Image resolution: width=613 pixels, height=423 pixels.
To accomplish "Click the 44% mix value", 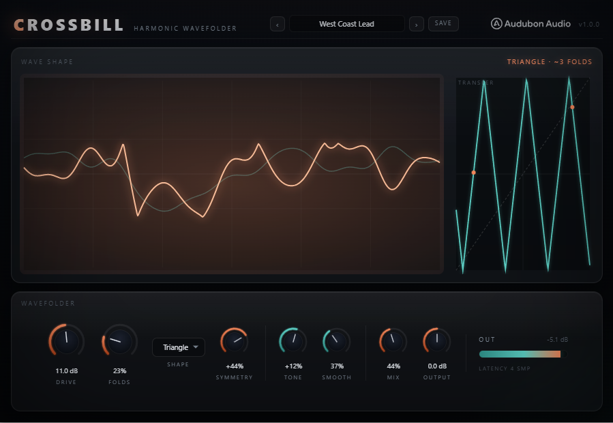I will (x=393, y=366).
